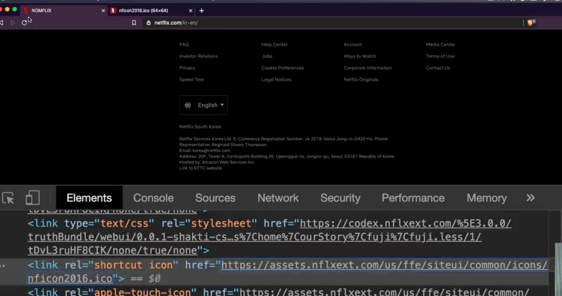Click the codex.nflxext.com stylesheet href link

pos(269,237)
